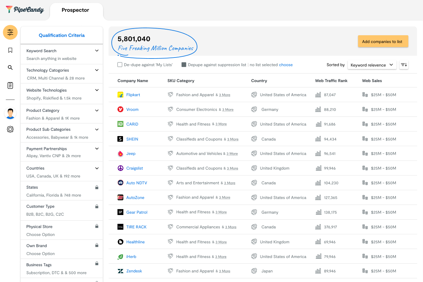Click the choose suppression list link
The height and width of the screenshot is (282, 423).
286,65
